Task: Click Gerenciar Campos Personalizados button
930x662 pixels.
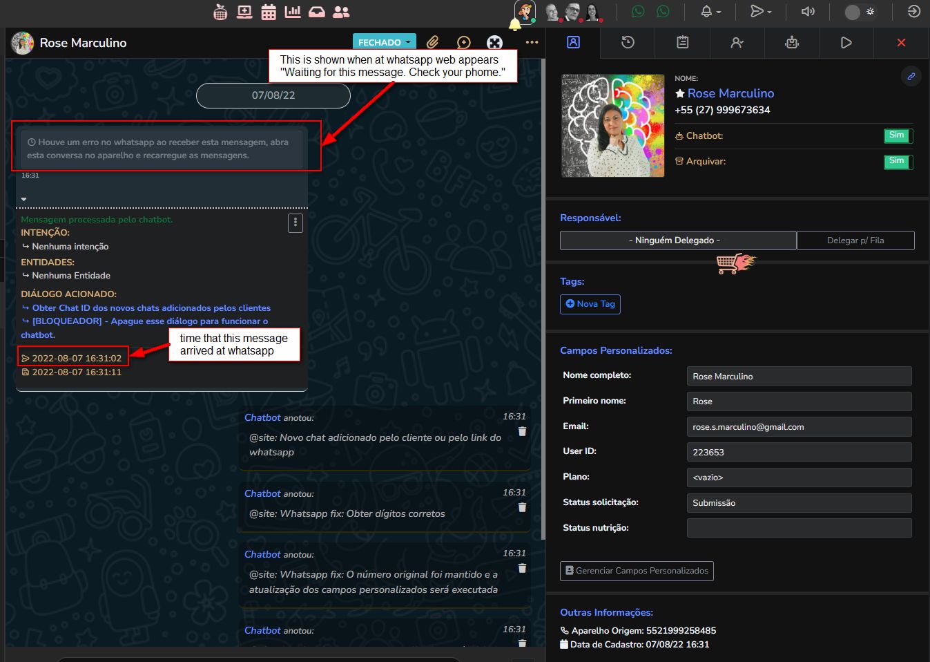Action: (x=637, y=571)
